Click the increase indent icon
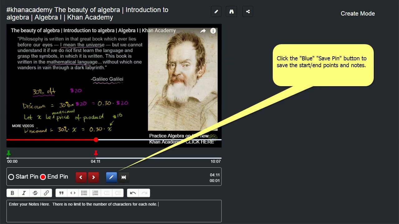This screenshot has height=224, width=399. [118, 193]
